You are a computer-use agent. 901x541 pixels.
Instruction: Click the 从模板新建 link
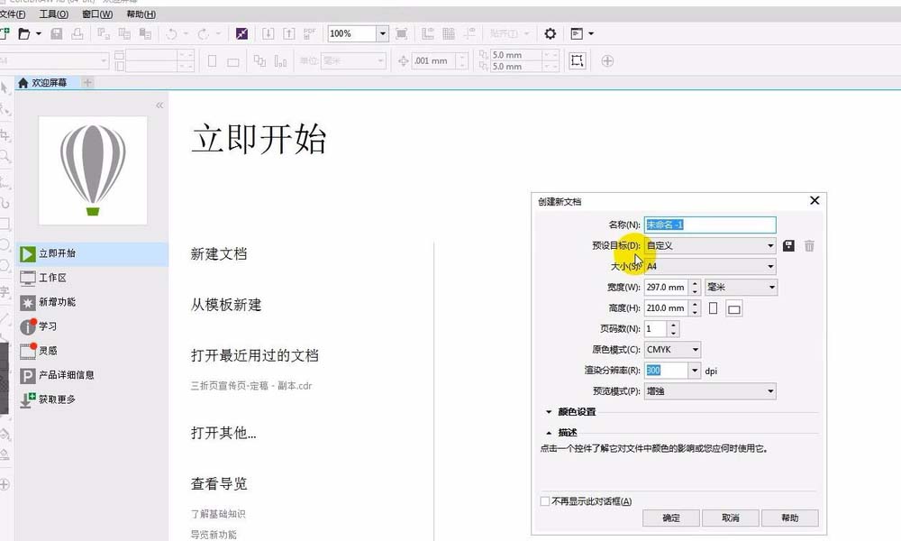(226, 305)
